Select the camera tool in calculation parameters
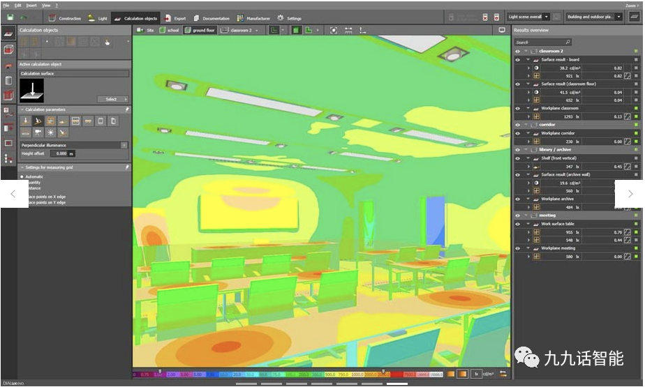 click(x=38, y=132)
